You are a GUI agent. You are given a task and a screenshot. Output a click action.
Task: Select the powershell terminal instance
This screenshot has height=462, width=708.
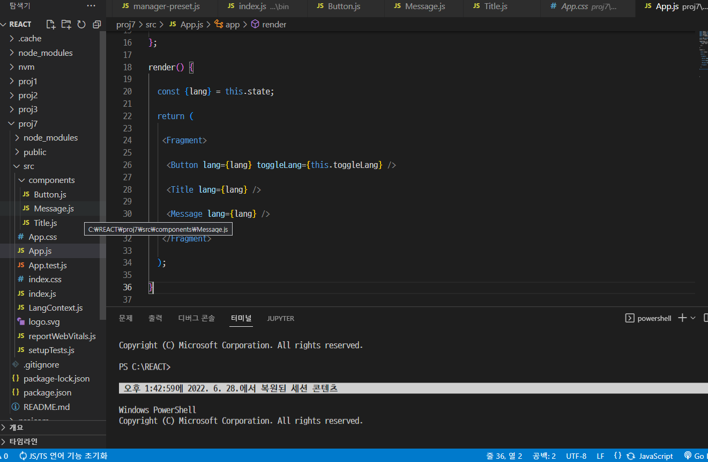pos(649,318)
